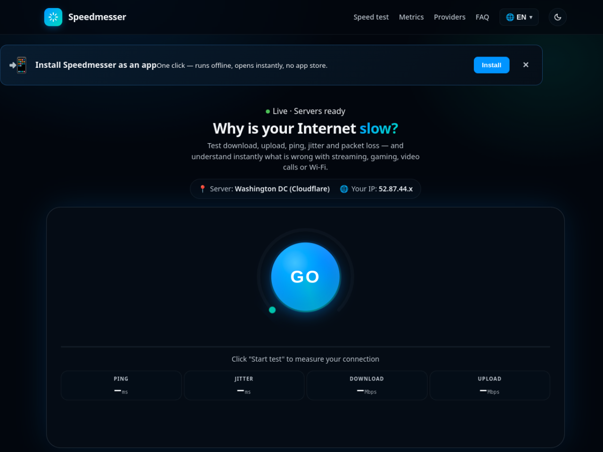
Task: Dismiss the install app banner
Action: coord(526,65)
